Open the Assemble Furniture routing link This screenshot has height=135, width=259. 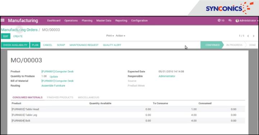[x=53, y=86]
